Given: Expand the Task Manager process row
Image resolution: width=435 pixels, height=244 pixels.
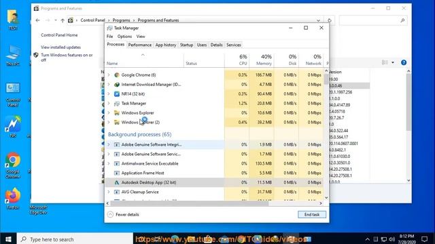Looking at the screenshot, I should [109, 103].
